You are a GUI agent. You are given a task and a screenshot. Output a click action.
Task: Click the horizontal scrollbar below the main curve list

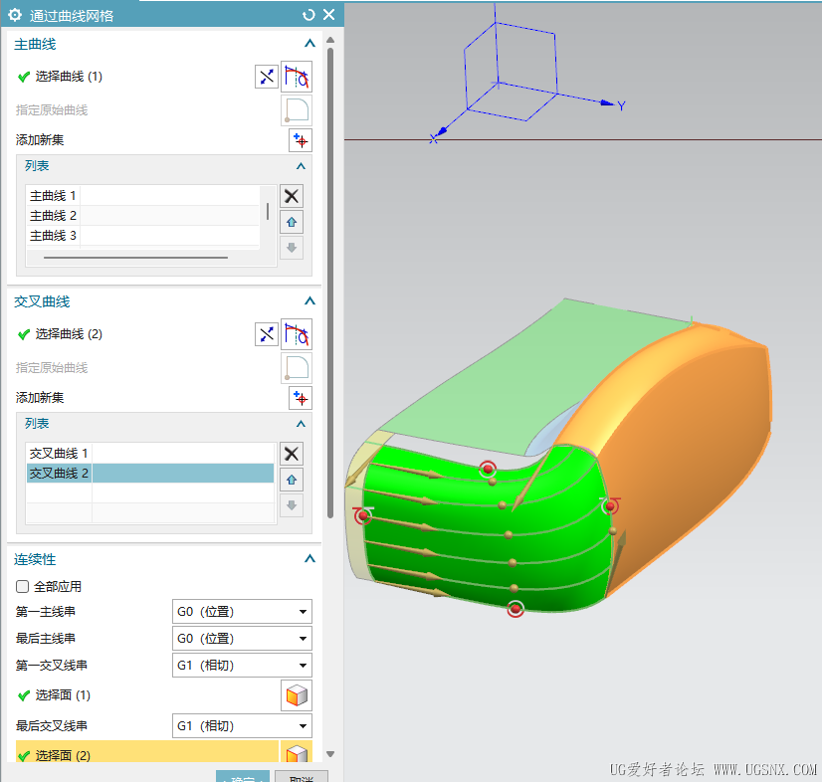136,257
